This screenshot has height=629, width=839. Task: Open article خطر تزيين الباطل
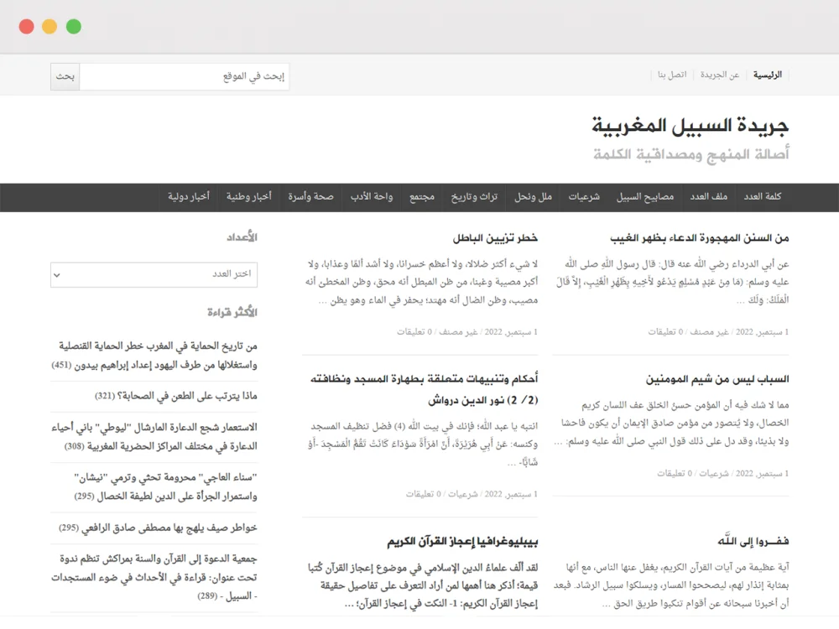point(495,238)
